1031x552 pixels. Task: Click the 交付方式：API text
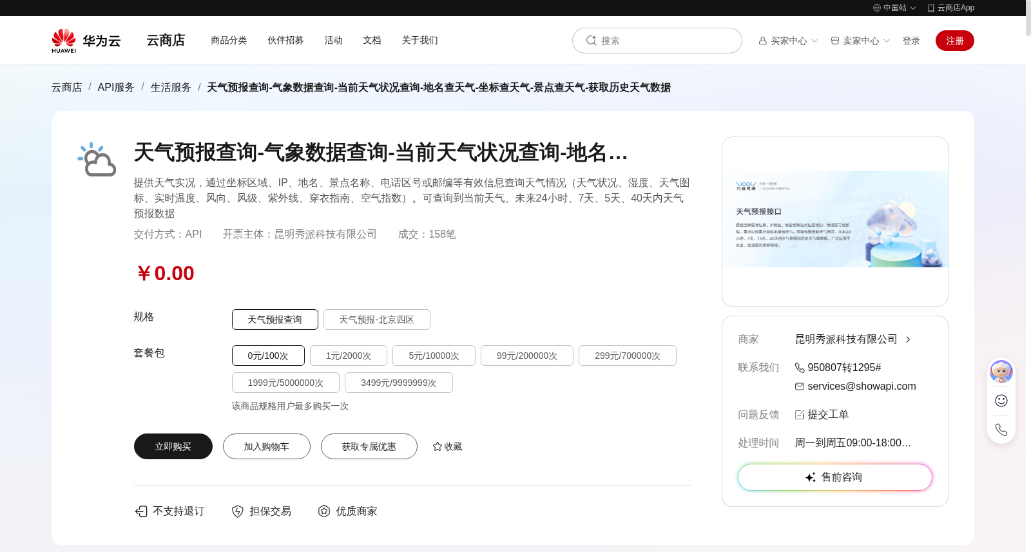168,234
